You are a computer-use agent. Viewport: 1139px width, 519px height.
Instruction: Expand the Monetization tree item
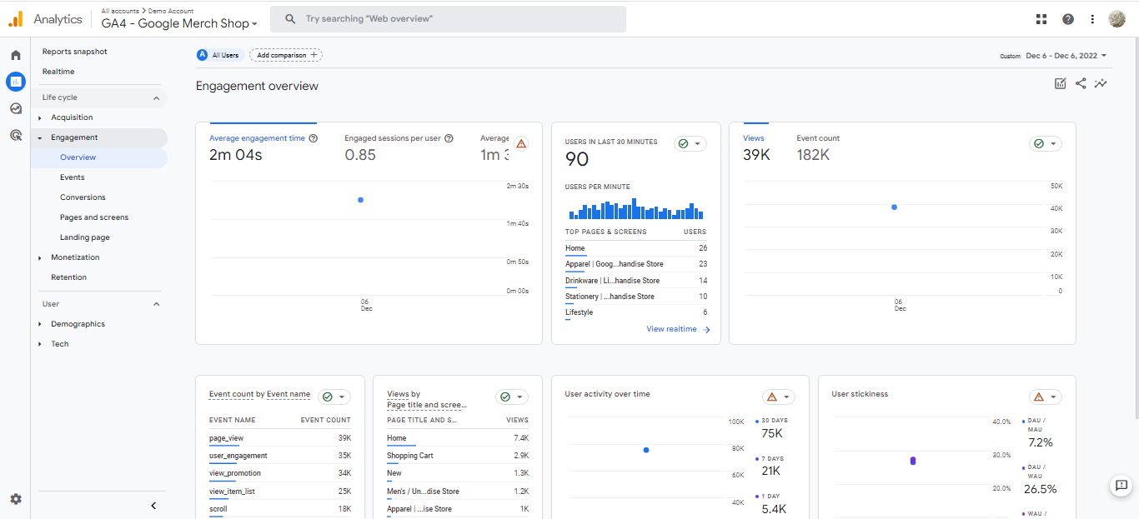click(40, 257)
